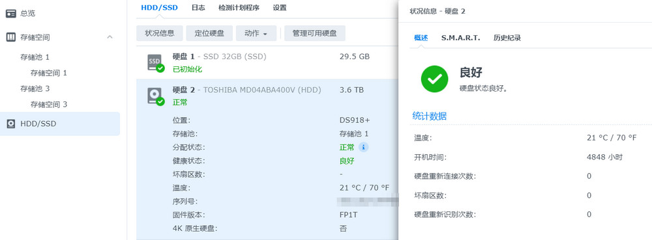Click the 存储空间 storage icon in sidebar
652x240 pixels.
point(11,37)
